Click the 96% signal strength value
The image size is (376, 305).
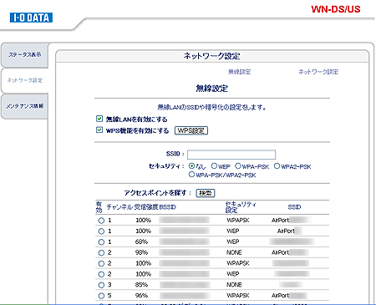141,296
